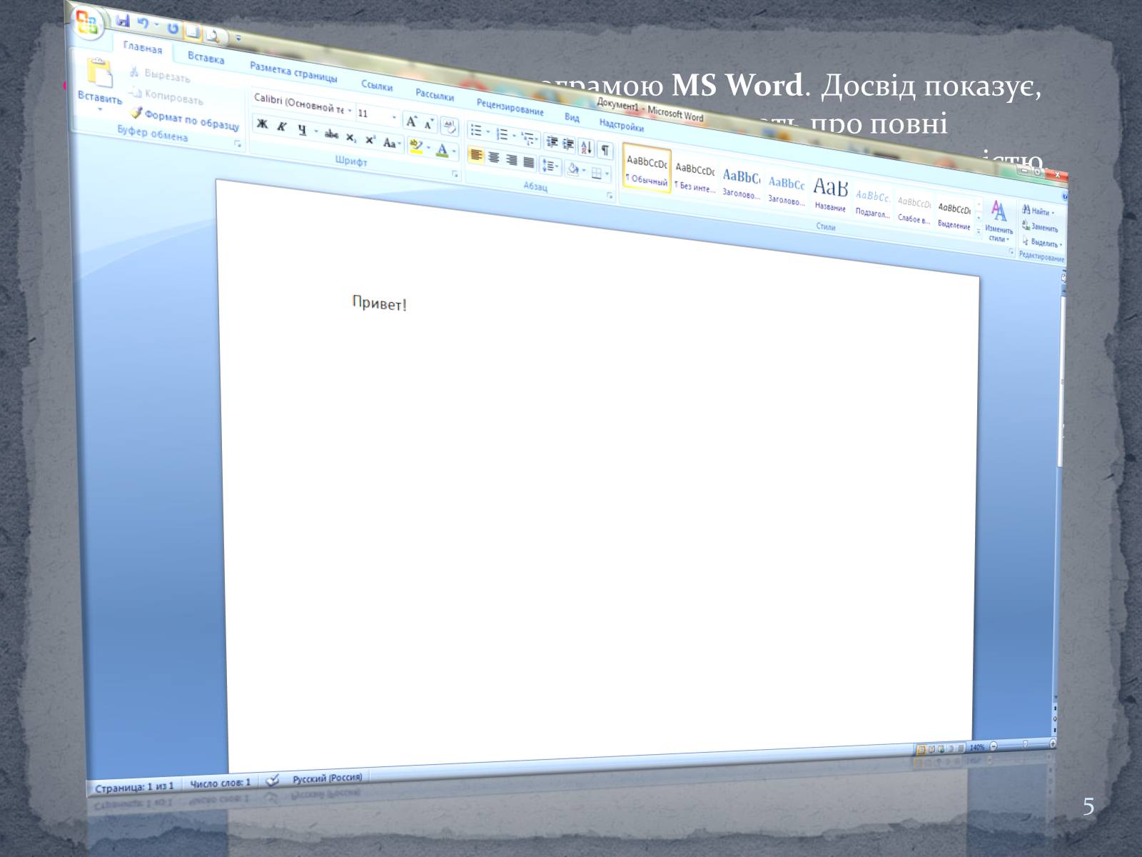Click the grow font large A icon
The width and height of the screenshot is (1142, 857).
413,121
